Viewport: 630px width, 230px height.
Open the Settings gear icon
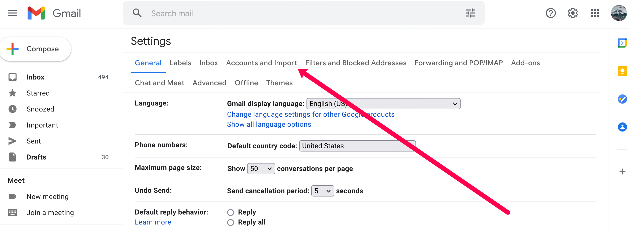coord(573,13)
